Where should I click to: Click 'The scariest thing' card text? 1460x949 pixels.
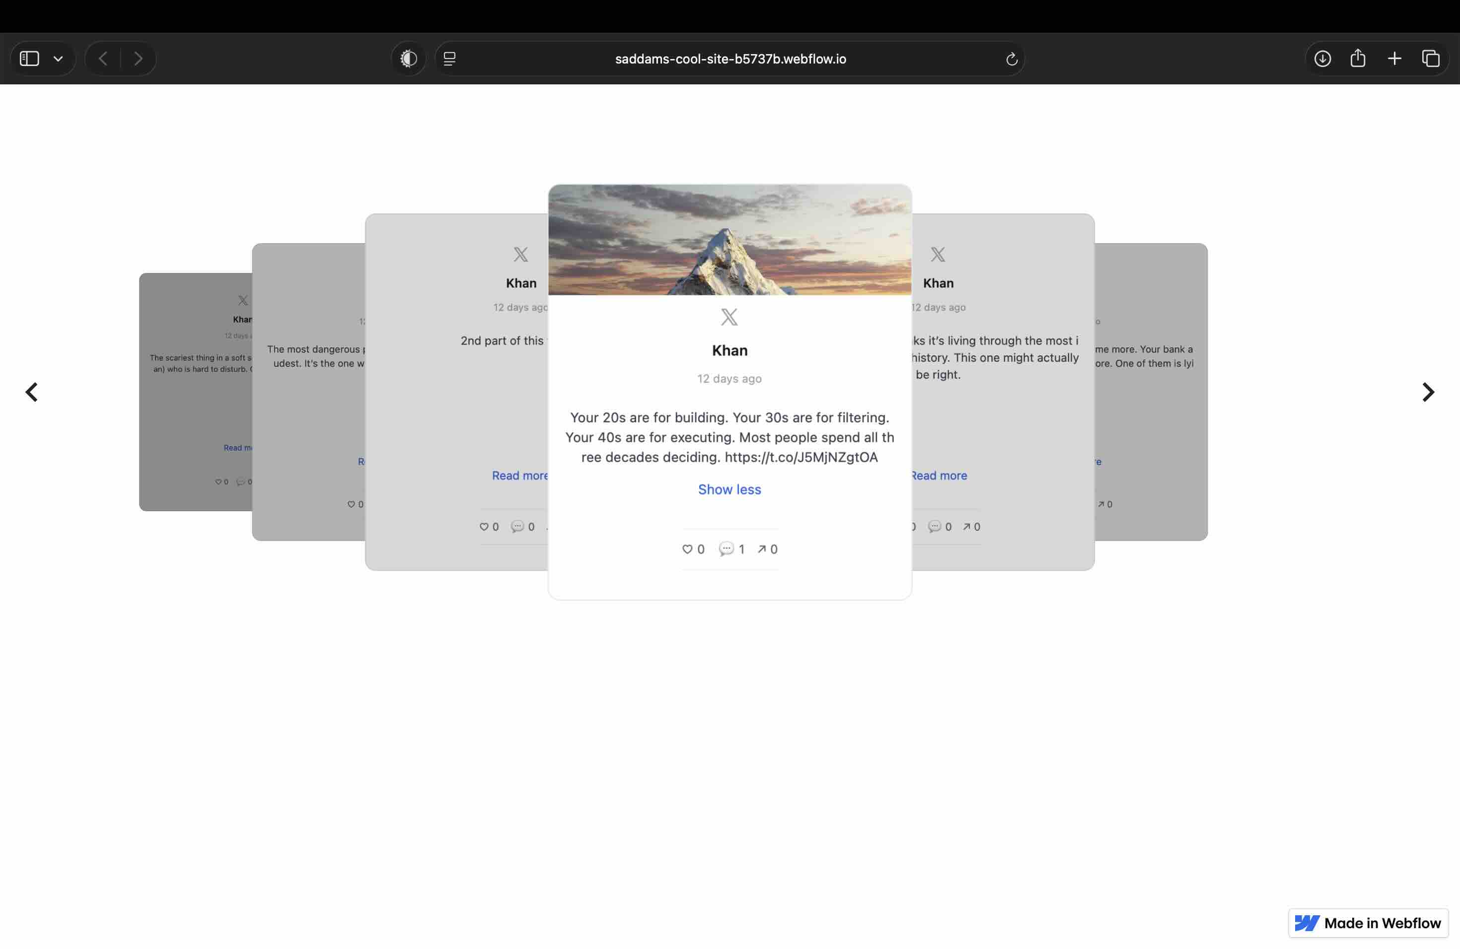pyautogui.click(x=201, y=363)
